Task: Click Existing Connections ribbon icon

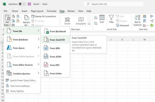Action: (x=18, y=21)
